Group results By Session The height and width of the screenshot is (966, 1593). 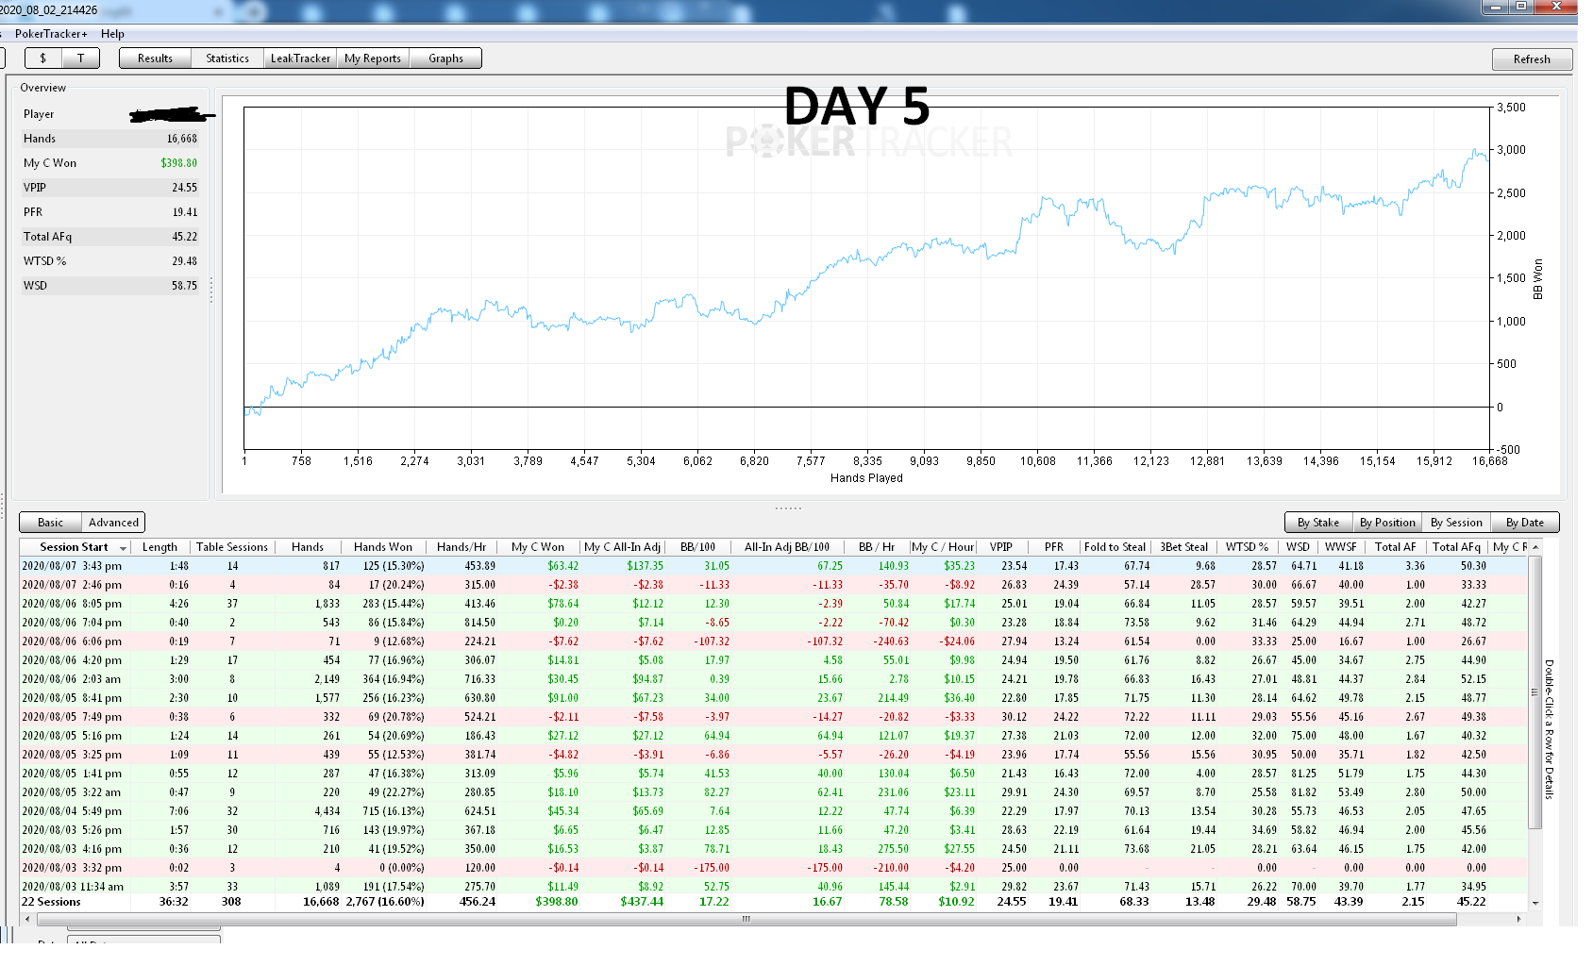tap(1456, 523)
